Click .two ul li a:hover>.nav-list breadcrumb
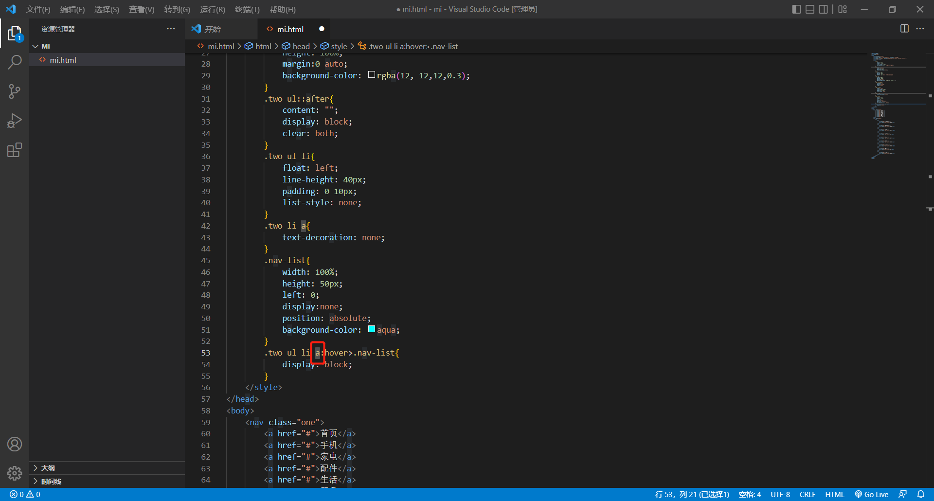 pyautogui.click(x=408, y=46)
